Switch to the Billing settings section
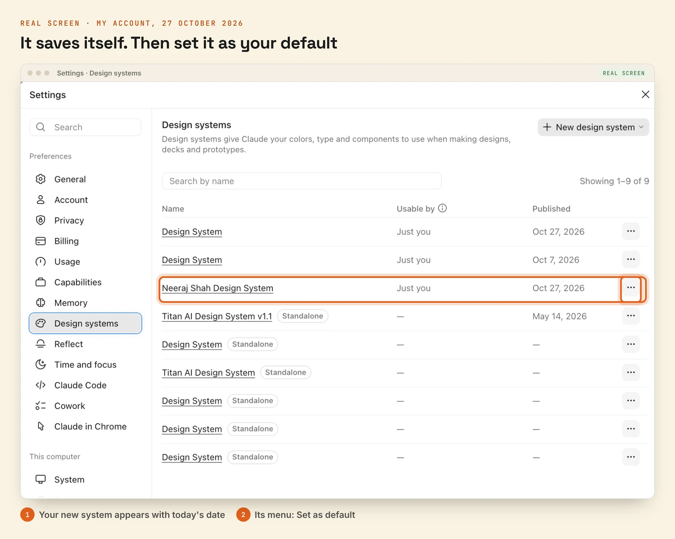Viewport: 675px width, 539px height. tap(85, 241)
